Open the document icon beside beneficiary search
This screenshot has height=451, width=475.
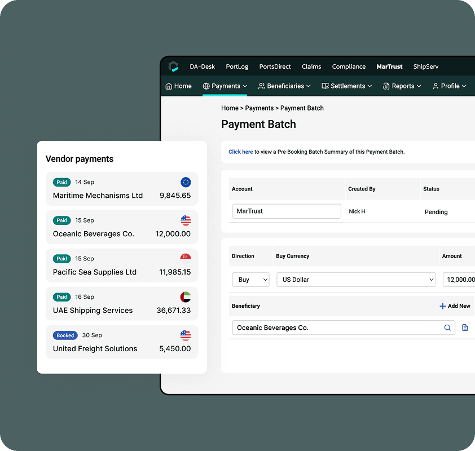(464, 328)
